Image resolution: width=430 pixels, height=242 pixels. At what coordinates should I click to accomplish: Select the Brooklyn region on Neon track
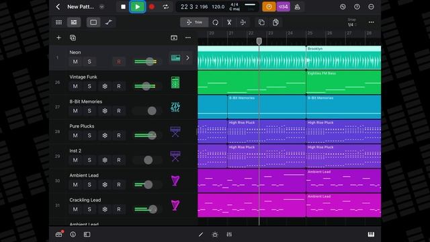click(x=343, y=58)
